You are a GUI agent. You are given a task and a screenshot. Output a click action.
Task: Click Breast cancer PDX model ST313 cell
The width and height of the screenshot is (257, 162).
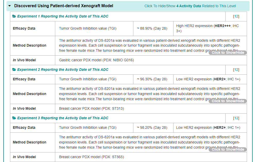tap(91, 108)
